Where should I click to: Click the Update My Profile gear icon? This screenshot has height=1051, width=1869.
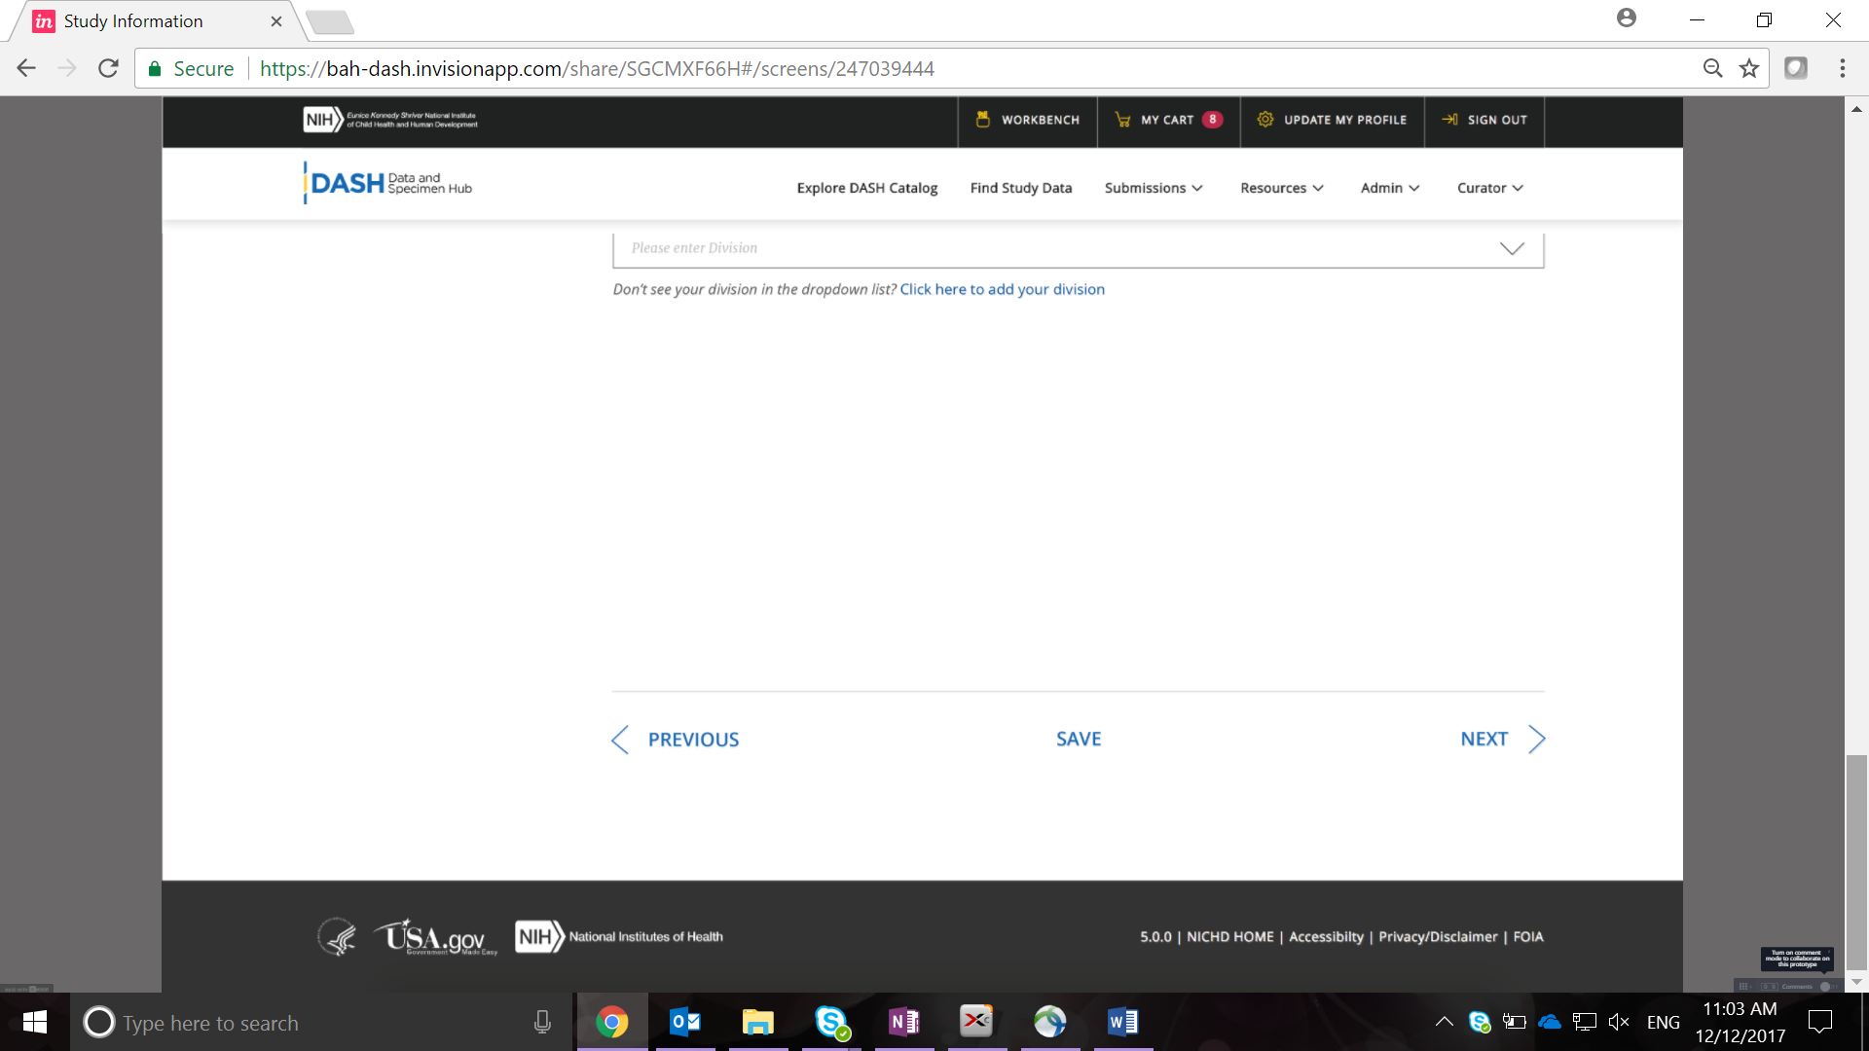tap(1264, 120)
